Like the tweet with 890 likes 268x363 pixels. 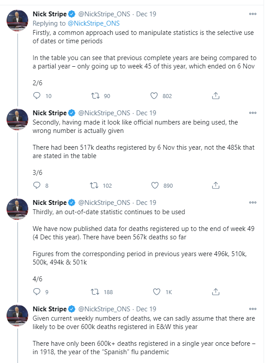click(x=154, y=185)
